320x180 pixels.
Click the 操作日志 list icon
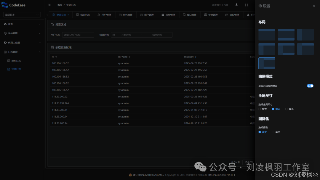[x=9, y=61]
